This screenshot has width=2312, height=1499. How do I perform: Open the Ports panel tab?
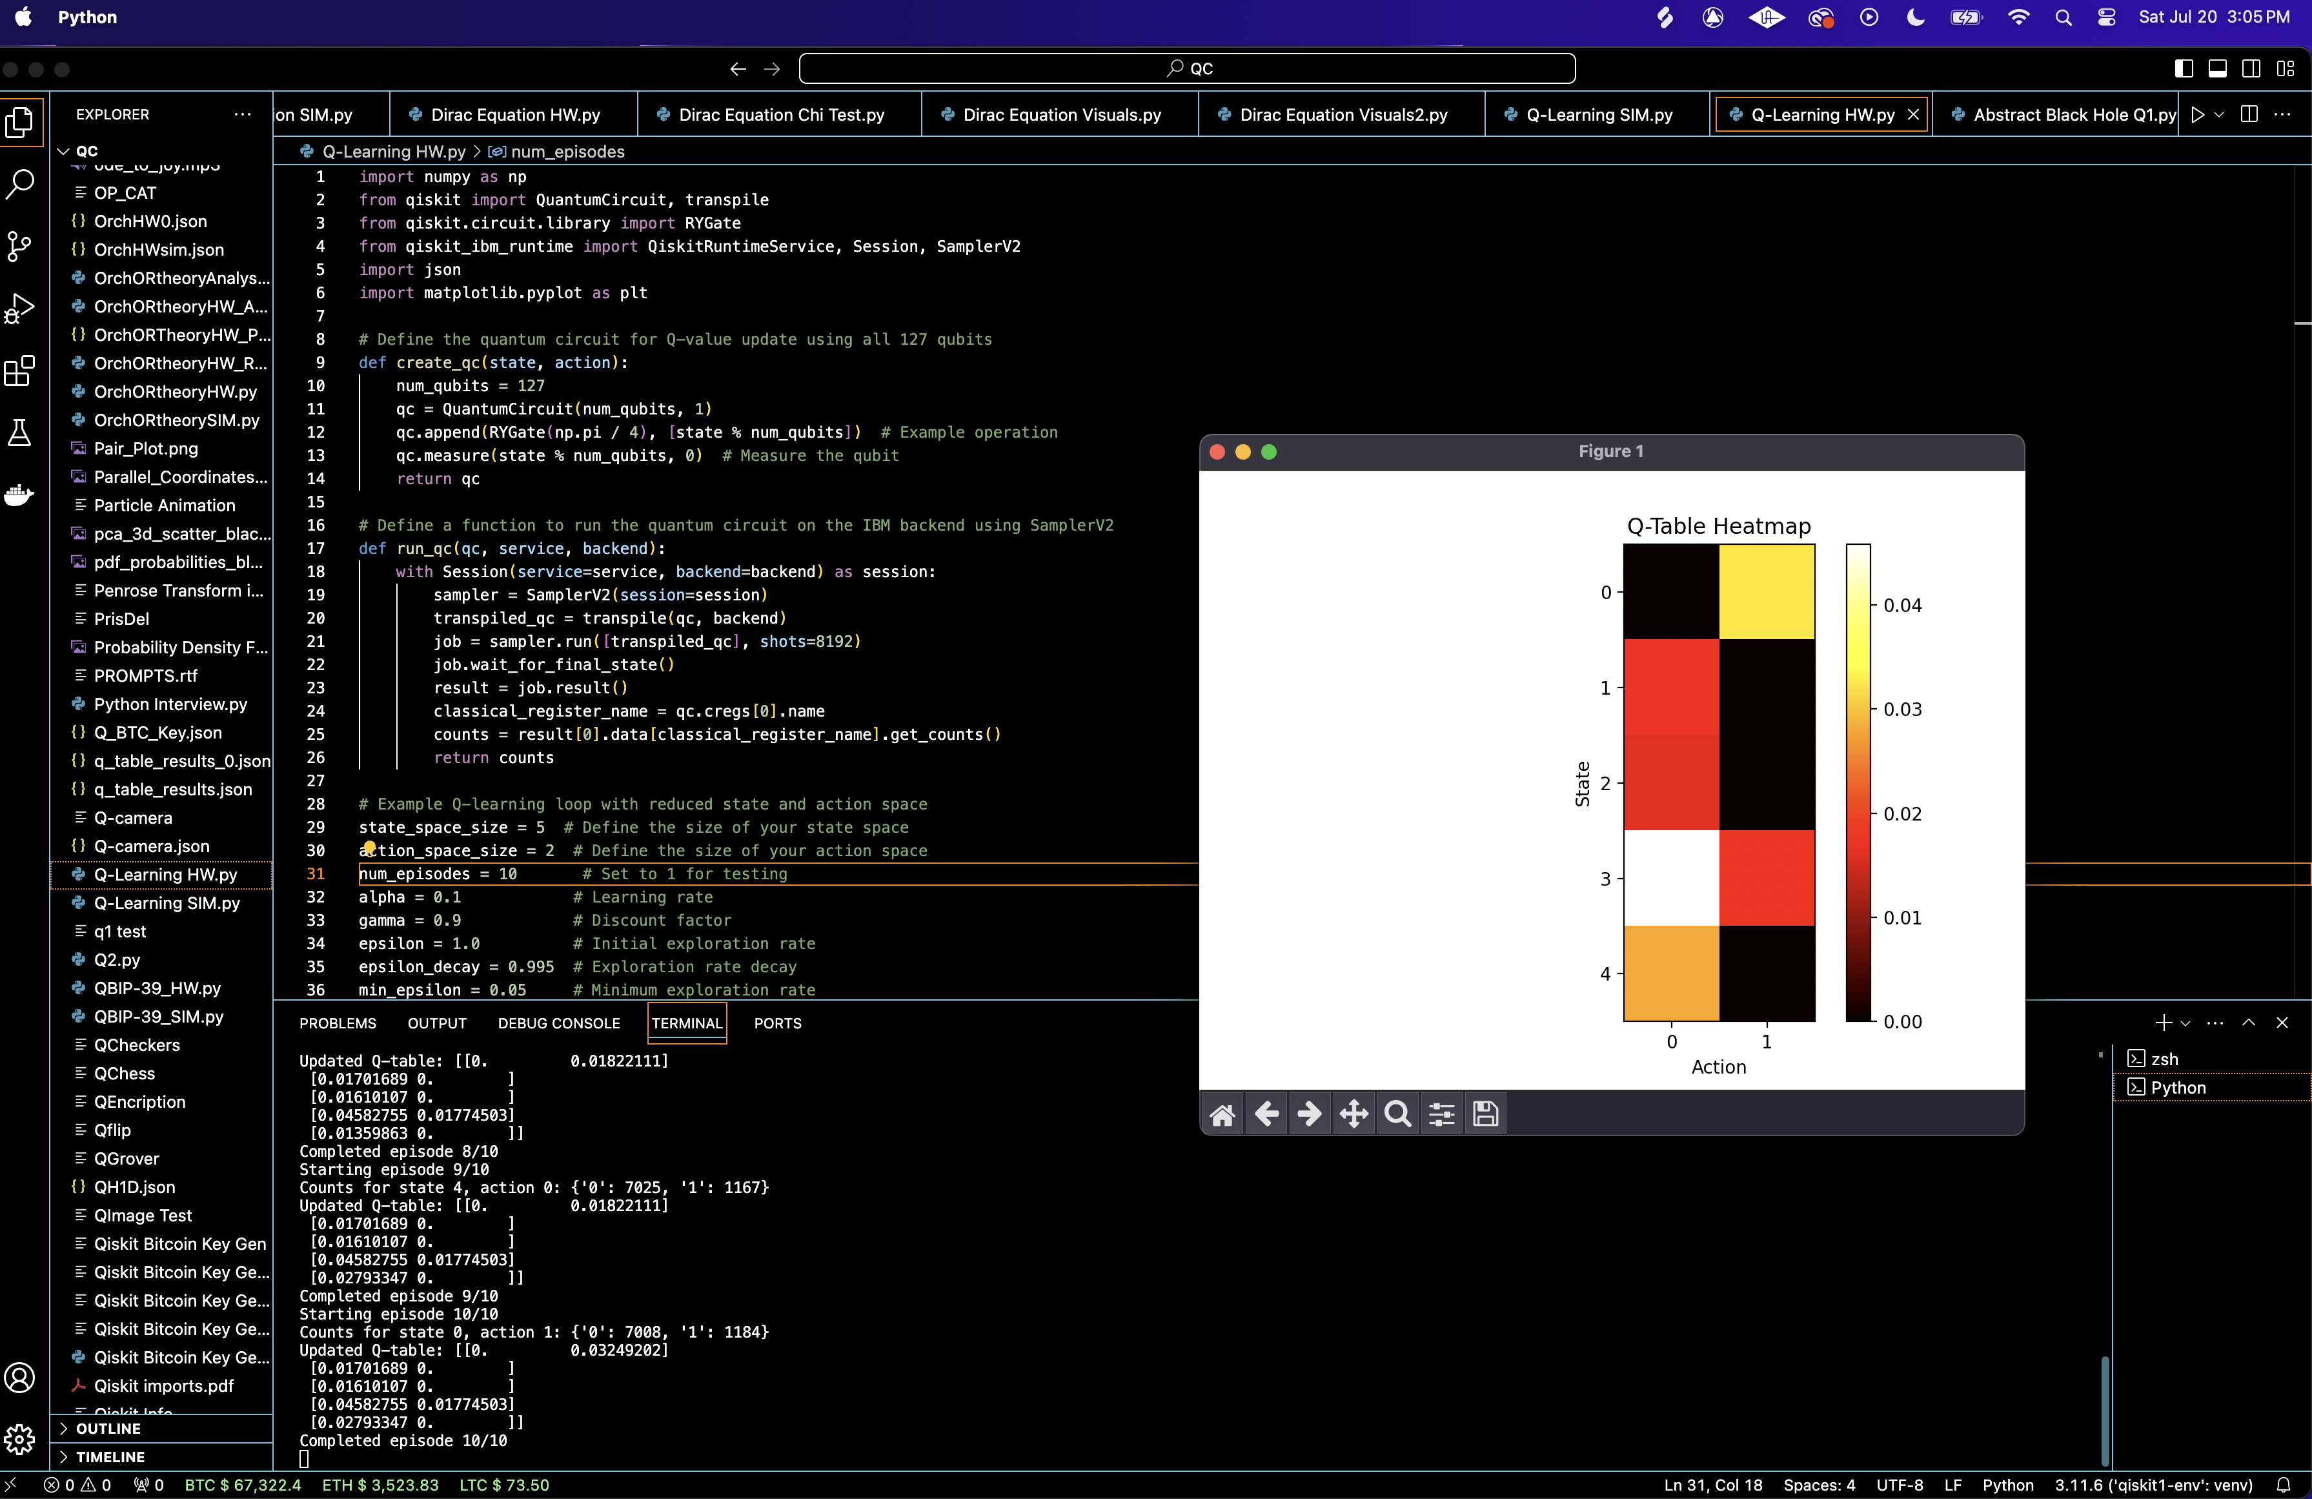pyautogui.click(x=777, y=1024)
